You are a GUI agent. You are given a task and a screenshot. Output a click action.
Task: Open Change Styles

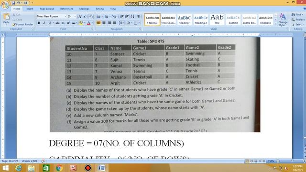pos(283,20)
